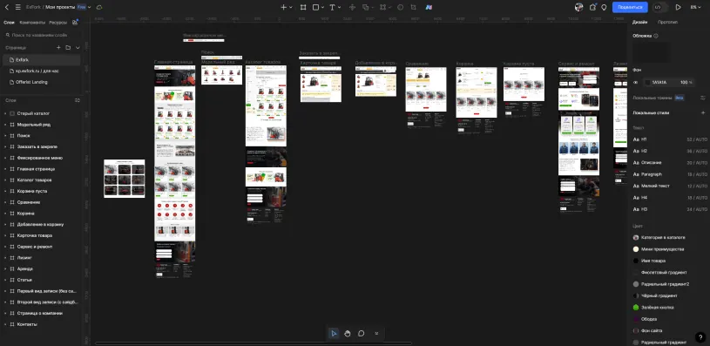
Task: Click the cloud sync status icon
Action: [99, 7]
